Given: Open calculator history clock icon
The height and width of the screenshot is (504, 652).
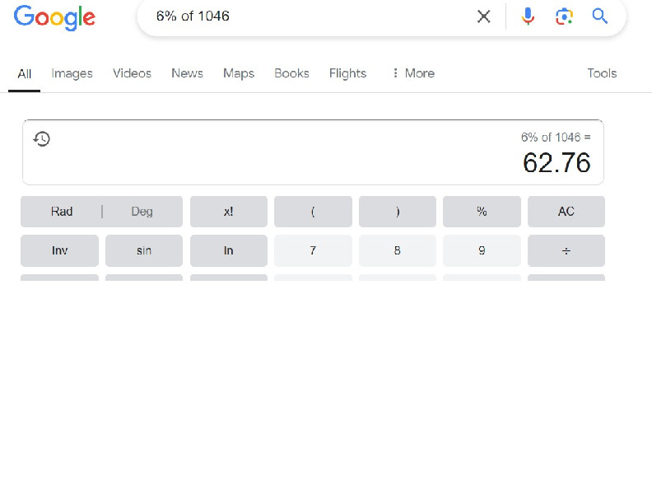Looking at the screenshot, I should click(x=42, y=139).
